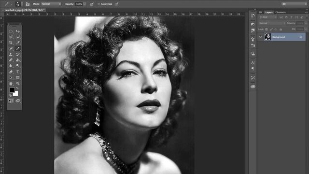Open the Character panel icon
This screenshot has height=174, width=309.
(x=253, y=63)
